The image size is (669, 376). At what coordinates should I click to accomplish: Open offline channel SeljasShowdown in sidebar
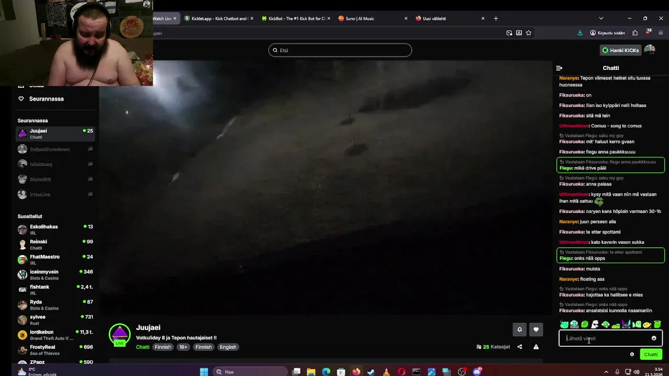click(x=55, y=149)
